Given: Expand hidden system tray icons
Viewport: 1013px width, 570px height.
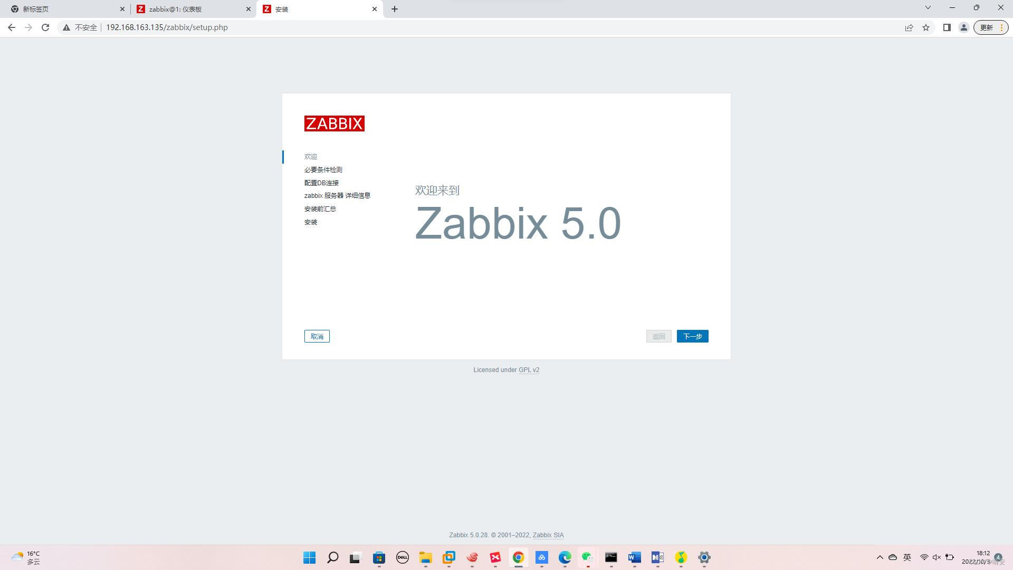Looking at the screenshot, I should pyautogui.click(x=880, y=557).
